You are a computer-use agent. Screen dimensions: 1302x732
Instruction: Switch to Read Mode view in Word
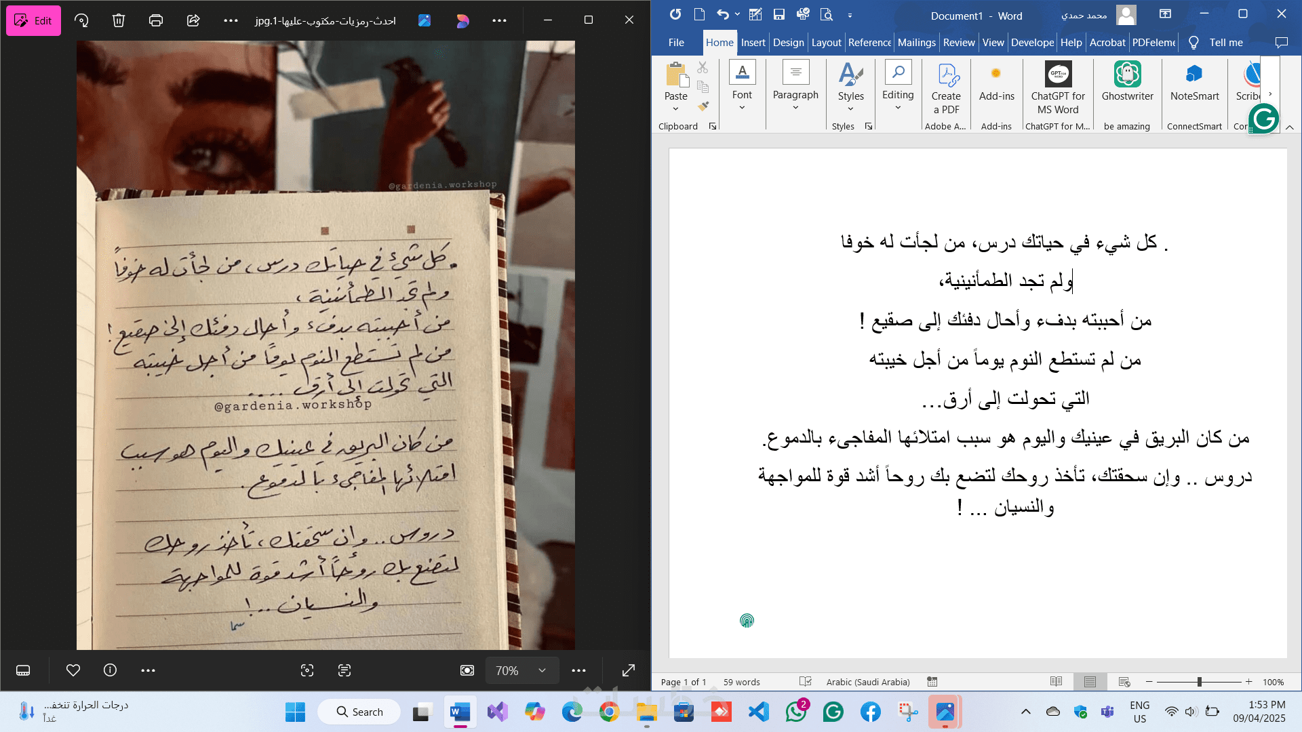click(1056, 682)
